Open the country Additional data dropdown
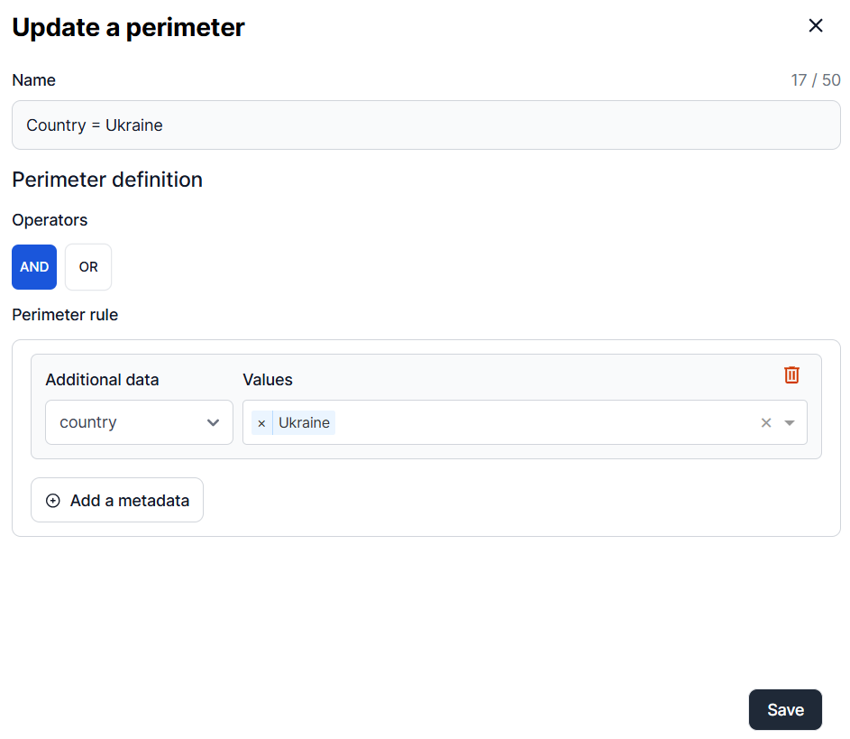The height and width of the screenshot is (739, 850). coord(139,422)
